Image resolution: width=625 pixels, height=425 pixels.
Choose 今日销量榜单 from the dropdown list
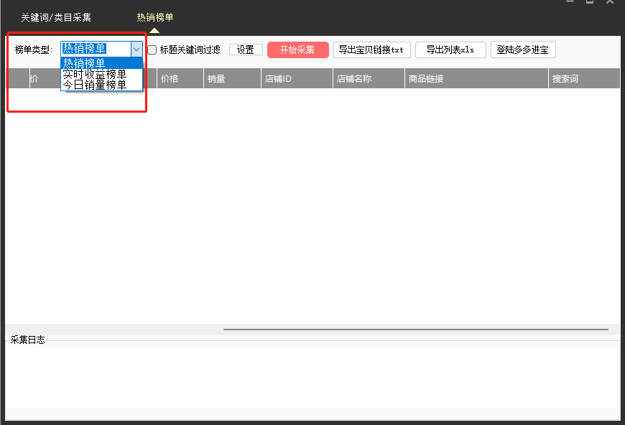click(101, 85)
